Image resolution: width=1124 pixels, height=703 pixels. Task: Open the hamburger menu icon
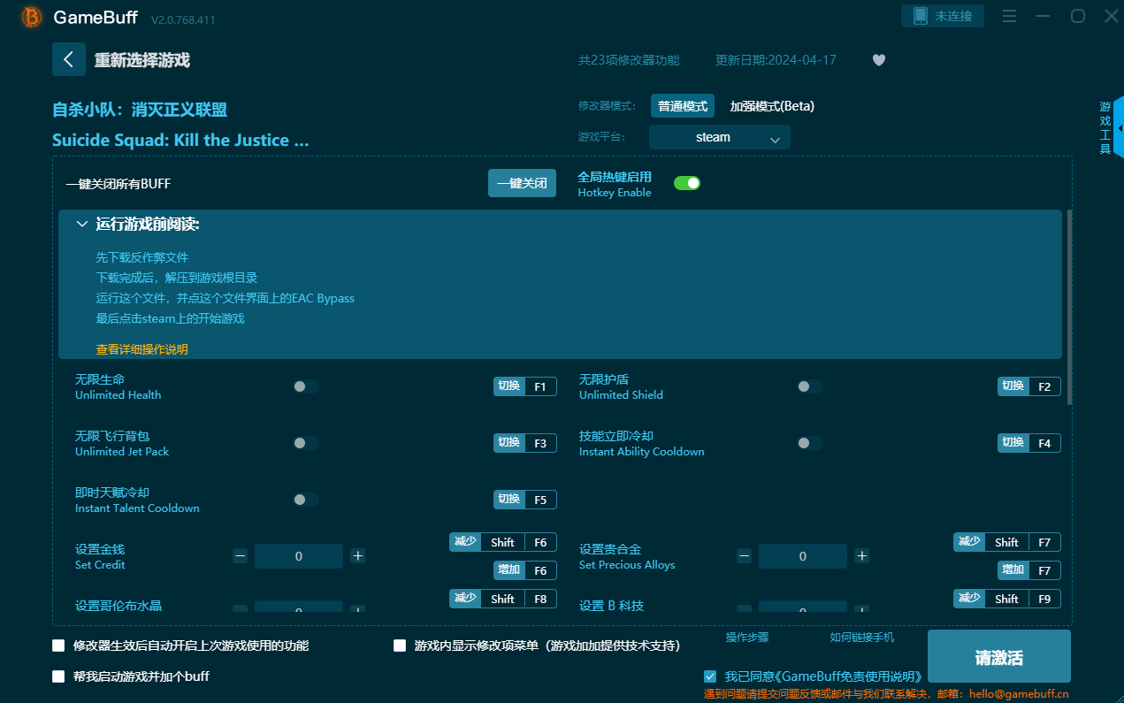point(1009,16)
